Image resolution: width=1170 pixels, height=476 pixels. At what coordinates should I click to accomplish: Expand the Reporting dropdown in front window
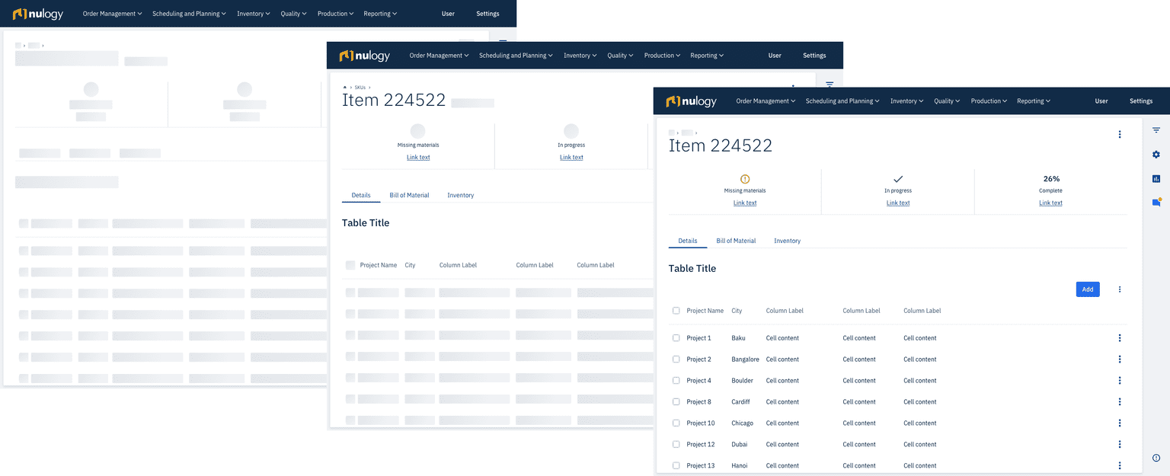tap(1034, 101)
